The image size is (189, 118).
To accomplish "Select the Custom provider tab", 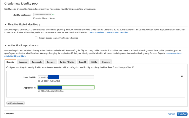I will tap(106, 62).
